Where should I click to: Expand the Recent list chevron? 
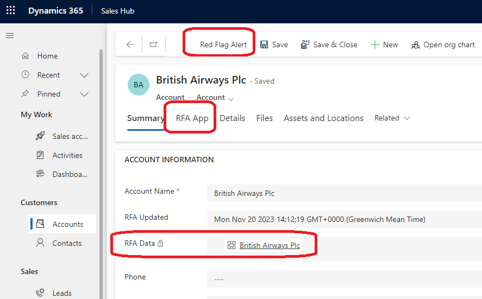84,75
